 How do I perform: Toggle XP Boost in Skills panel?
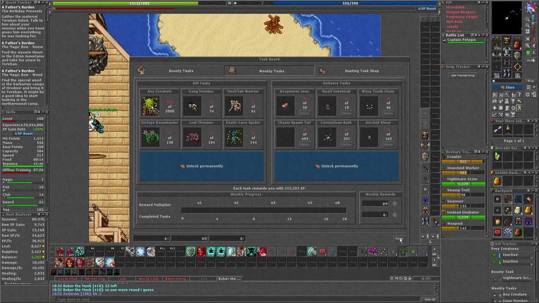click(23, 133)
